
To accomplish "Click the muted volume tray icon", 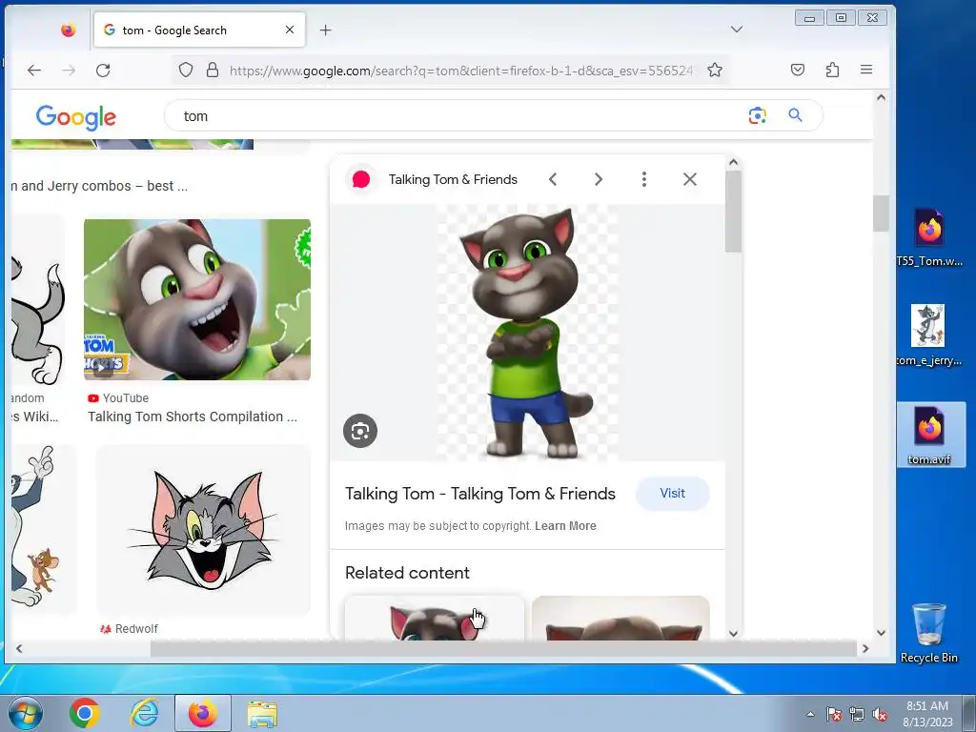I will [x=880, y=714].
